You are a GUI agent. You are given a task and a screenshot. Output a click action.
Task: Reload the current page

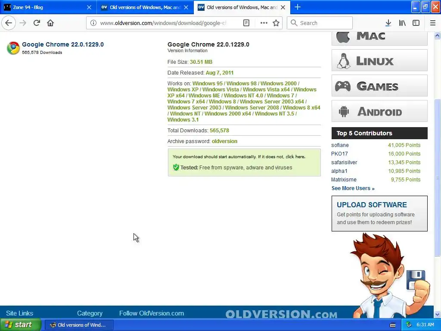click(37, 23)
